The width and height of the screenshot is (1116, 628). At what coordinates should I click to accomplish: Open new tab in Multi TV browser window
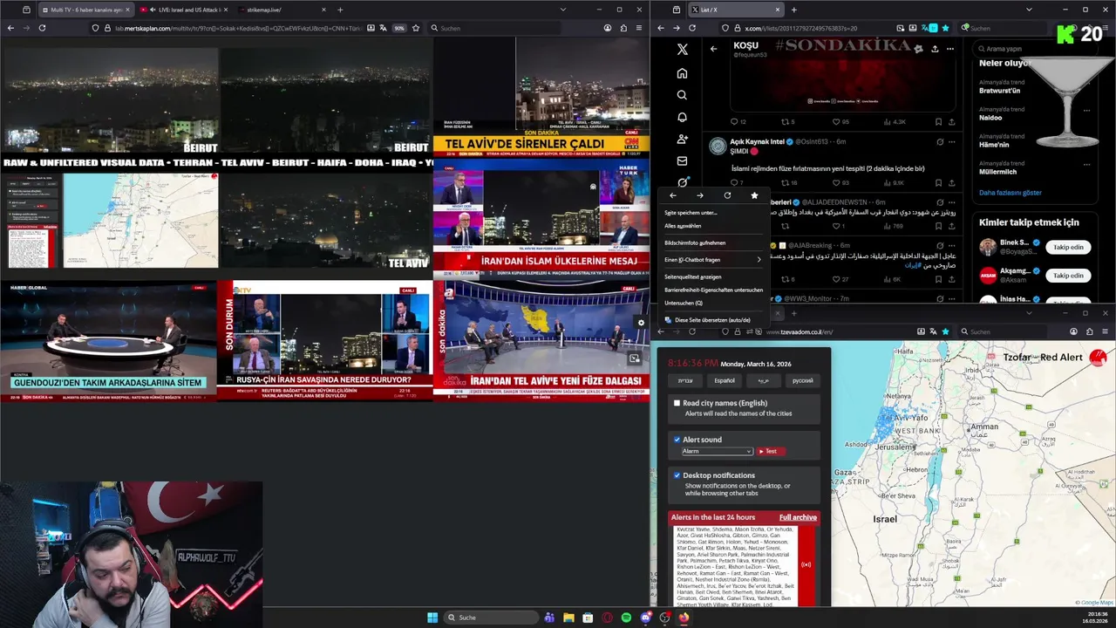(340, 10)
